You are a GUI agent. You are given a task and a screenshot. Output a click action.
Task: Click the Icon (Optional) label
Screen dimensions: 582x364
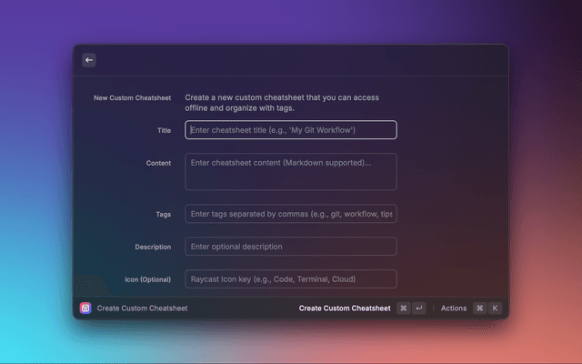[147, 279]
